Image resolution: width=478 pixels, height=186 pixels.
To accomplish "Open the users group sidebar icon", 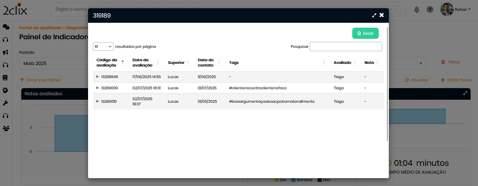I will [6, 128].
